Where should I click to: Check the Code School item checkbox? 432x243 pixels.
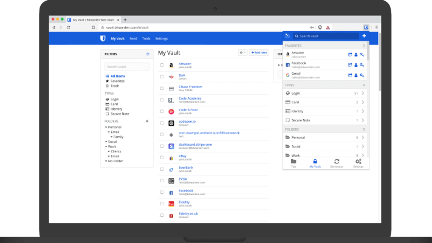pos(162,111)
